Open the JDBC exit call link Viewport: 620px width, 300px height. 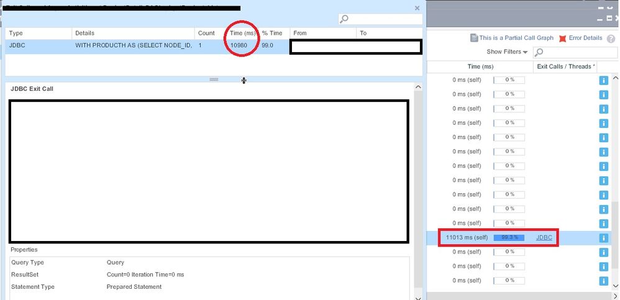[544, 238]
